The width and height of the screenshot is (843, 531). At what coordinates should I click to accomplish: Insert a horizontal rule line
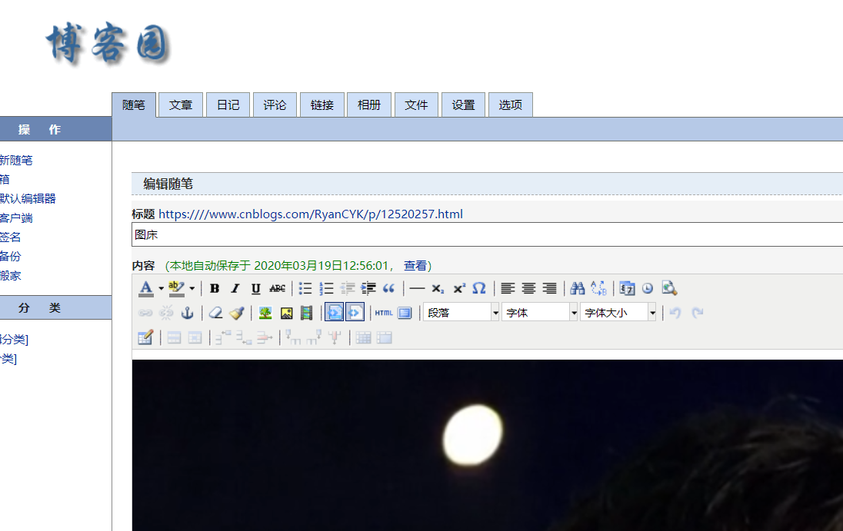417,288
